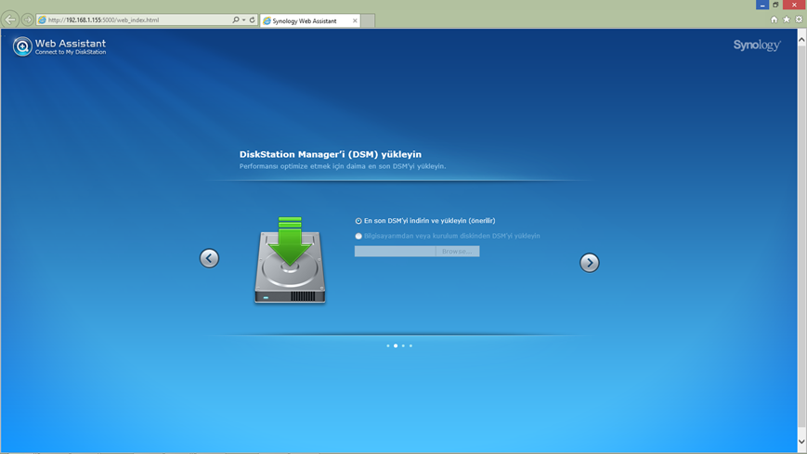Click the disk download illustration
The image size is (807, 454).
[x=290, y=260]
